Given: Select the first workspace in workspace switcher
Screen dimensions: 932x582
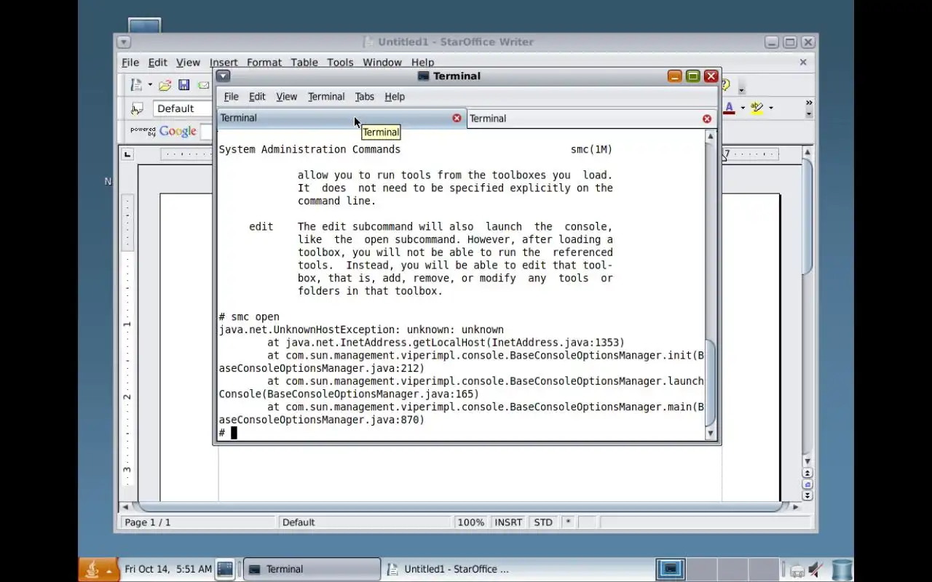Looking at the screenshot, I should point(670,569).
